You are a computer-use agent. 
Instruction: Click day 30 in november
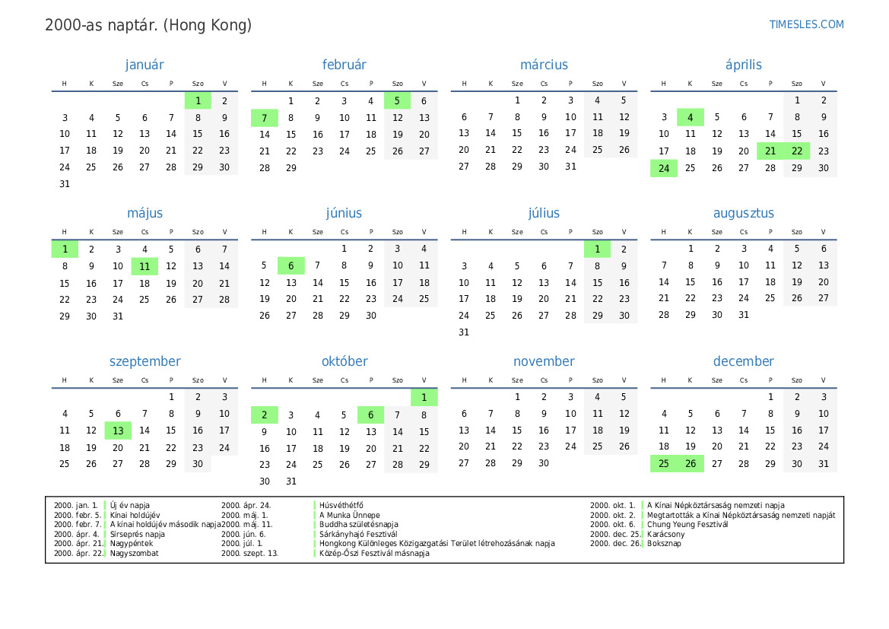point(544,463)
